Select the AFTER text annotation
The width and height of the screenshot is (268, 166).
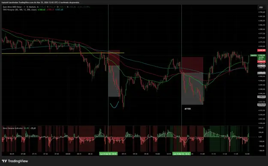[187, 109]
